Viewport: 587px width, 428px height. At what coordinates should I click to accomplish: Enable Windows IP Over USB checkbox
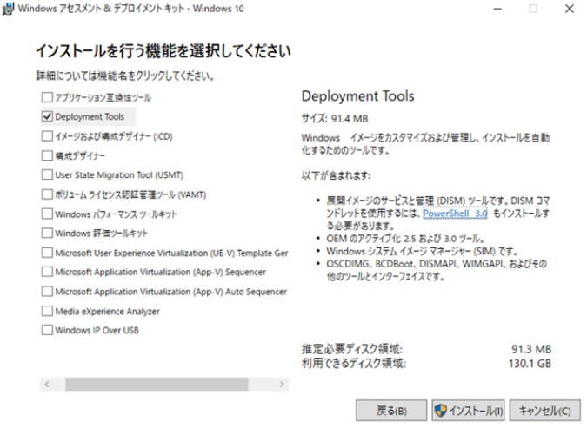[46, 330]
